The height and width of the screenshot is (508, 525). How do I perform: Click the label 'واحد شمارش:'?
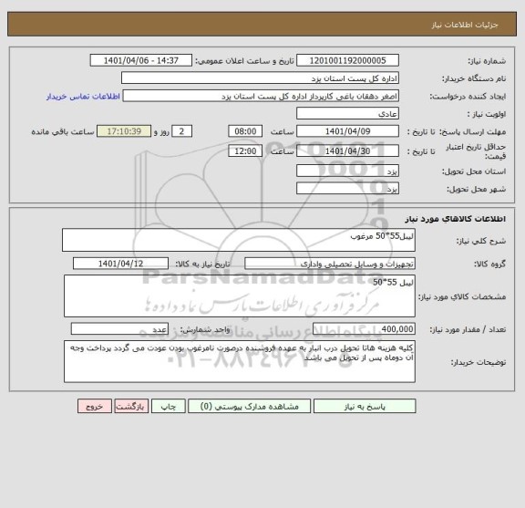[205, 330]
